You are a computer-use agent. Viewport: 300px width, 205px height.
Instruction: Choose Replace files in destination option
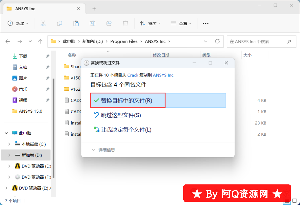click(x=126, y=100)
